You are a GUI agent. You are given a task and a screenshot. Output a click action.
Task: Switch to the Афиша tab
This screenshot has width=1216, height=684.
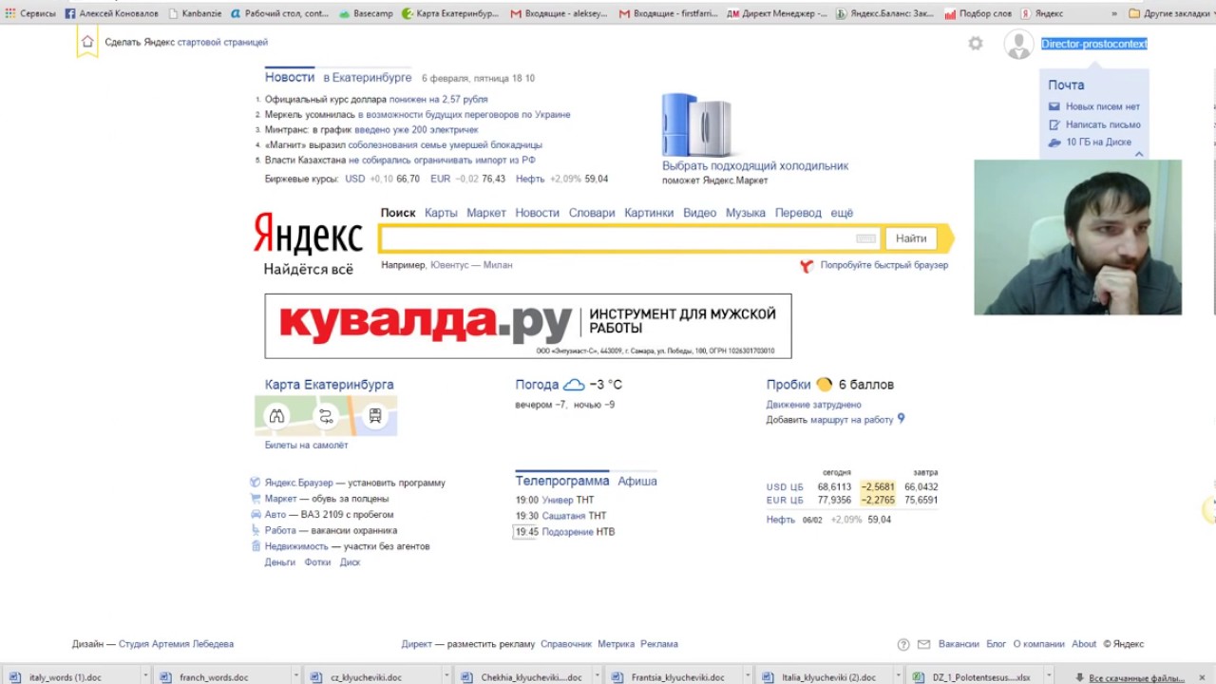click(x=637, y=481)
